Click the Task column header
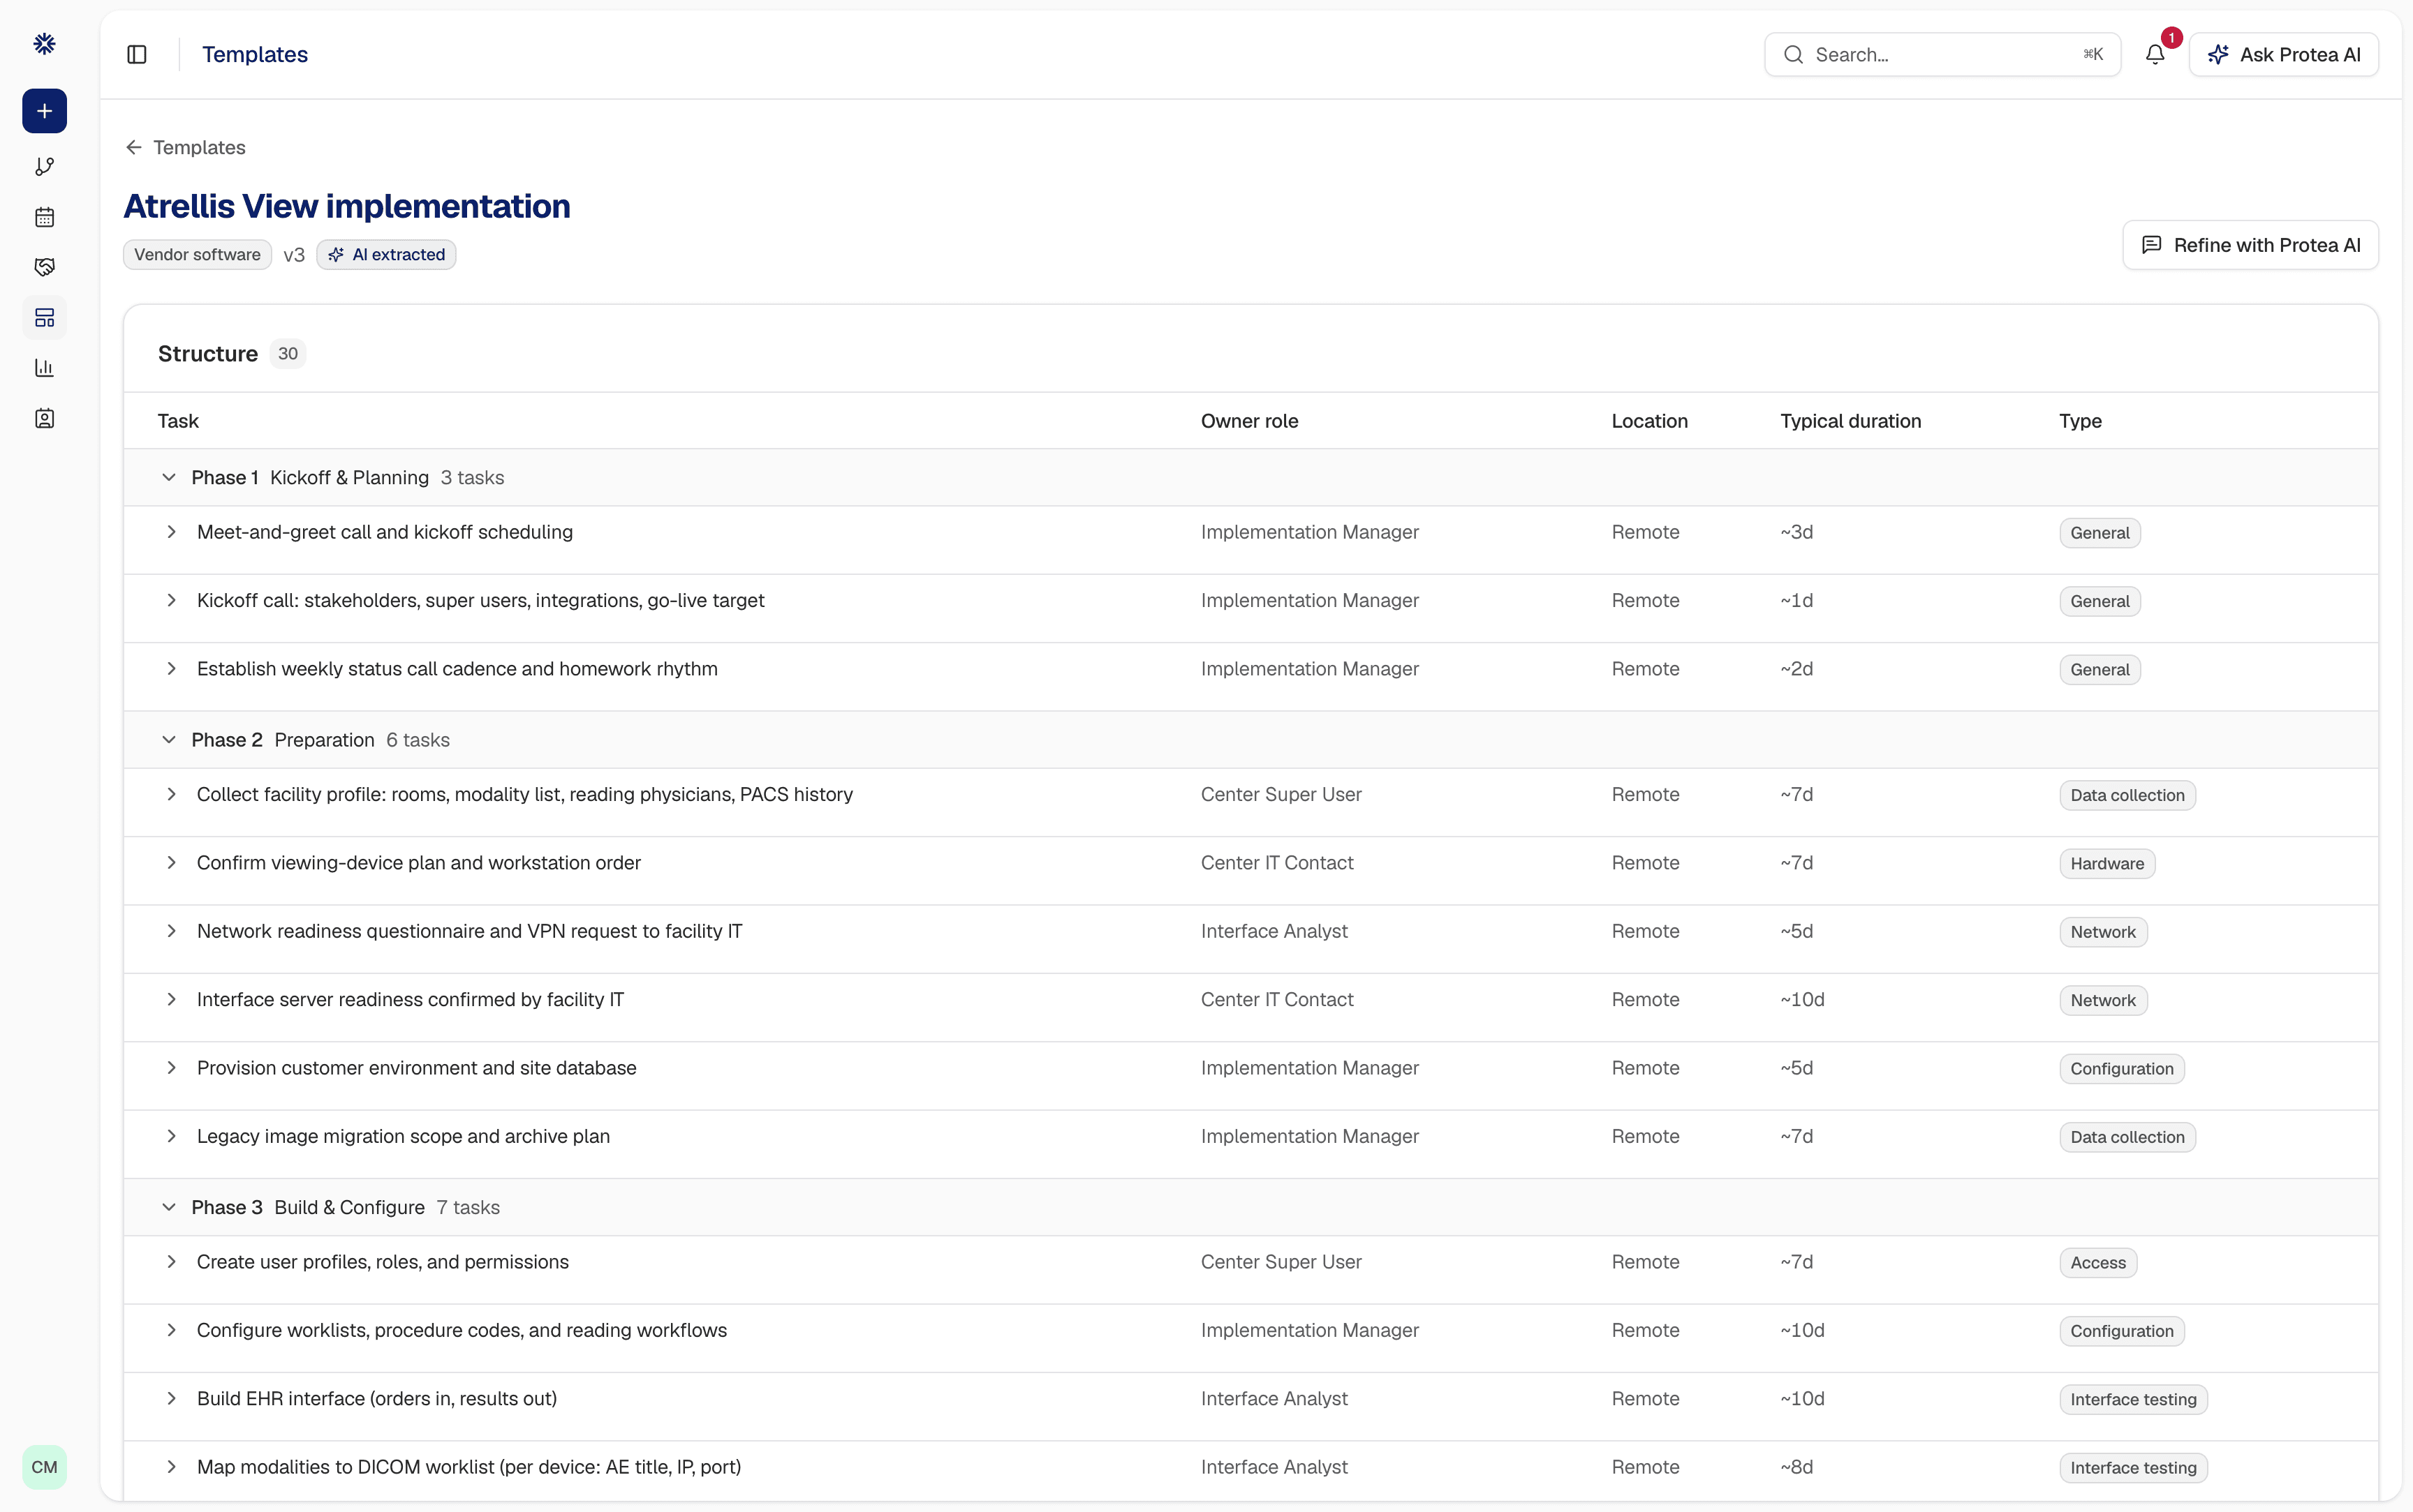Image resolution: width=2413 pixels, height=1512 pixels. click(178, 421)
